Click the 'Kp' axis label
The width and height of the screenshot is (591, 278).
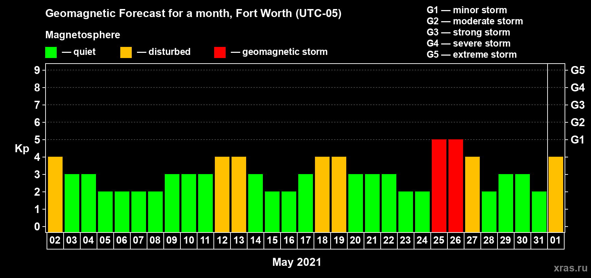click(22, 149)
